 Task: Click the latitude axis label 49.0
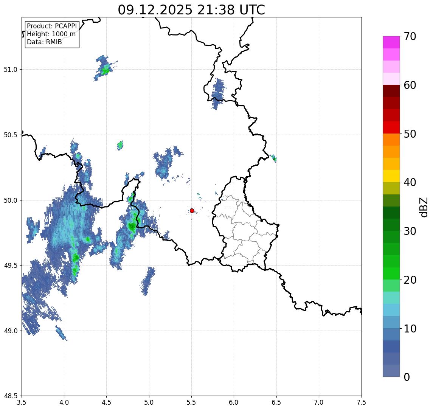tap(11, 331)
